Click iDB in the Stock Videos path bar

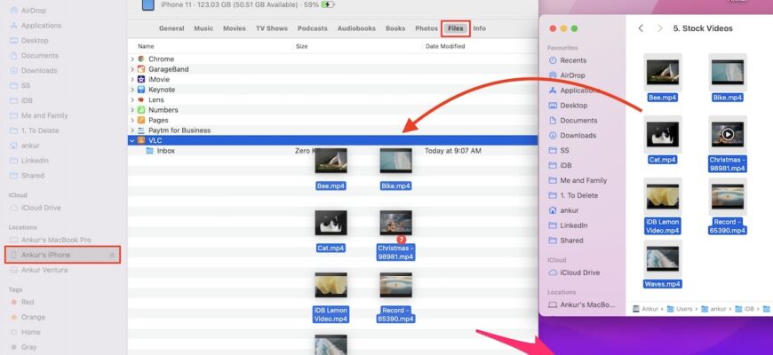click(745, 309)
